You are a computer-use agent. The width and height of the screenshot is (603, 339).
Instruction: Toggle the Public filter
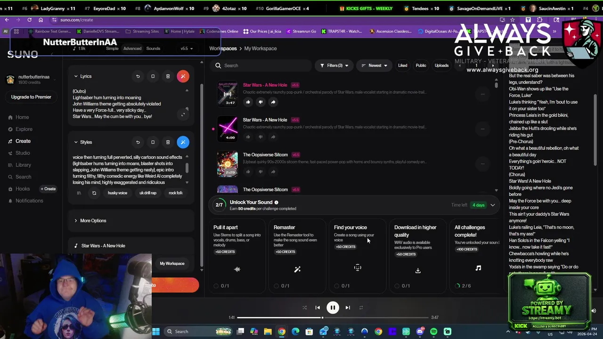(x=421, y=65)
